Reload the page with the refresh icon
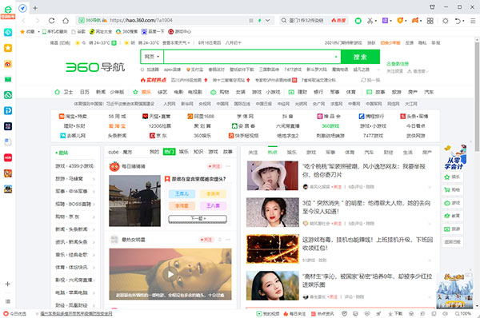Image resolution: width=480 pixels, height=318 pixels. point(51,21)
